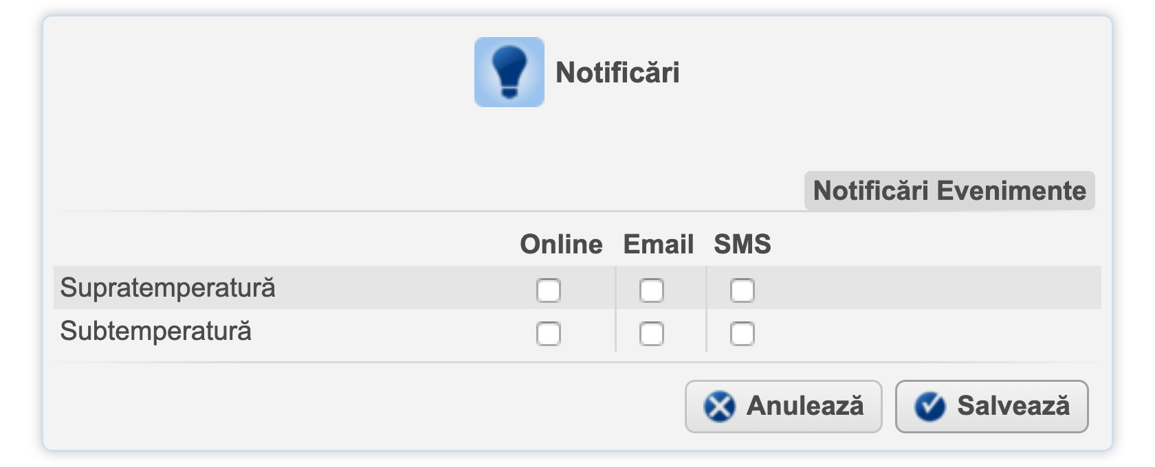Select the Supratemperatură row label

[168, 288]
